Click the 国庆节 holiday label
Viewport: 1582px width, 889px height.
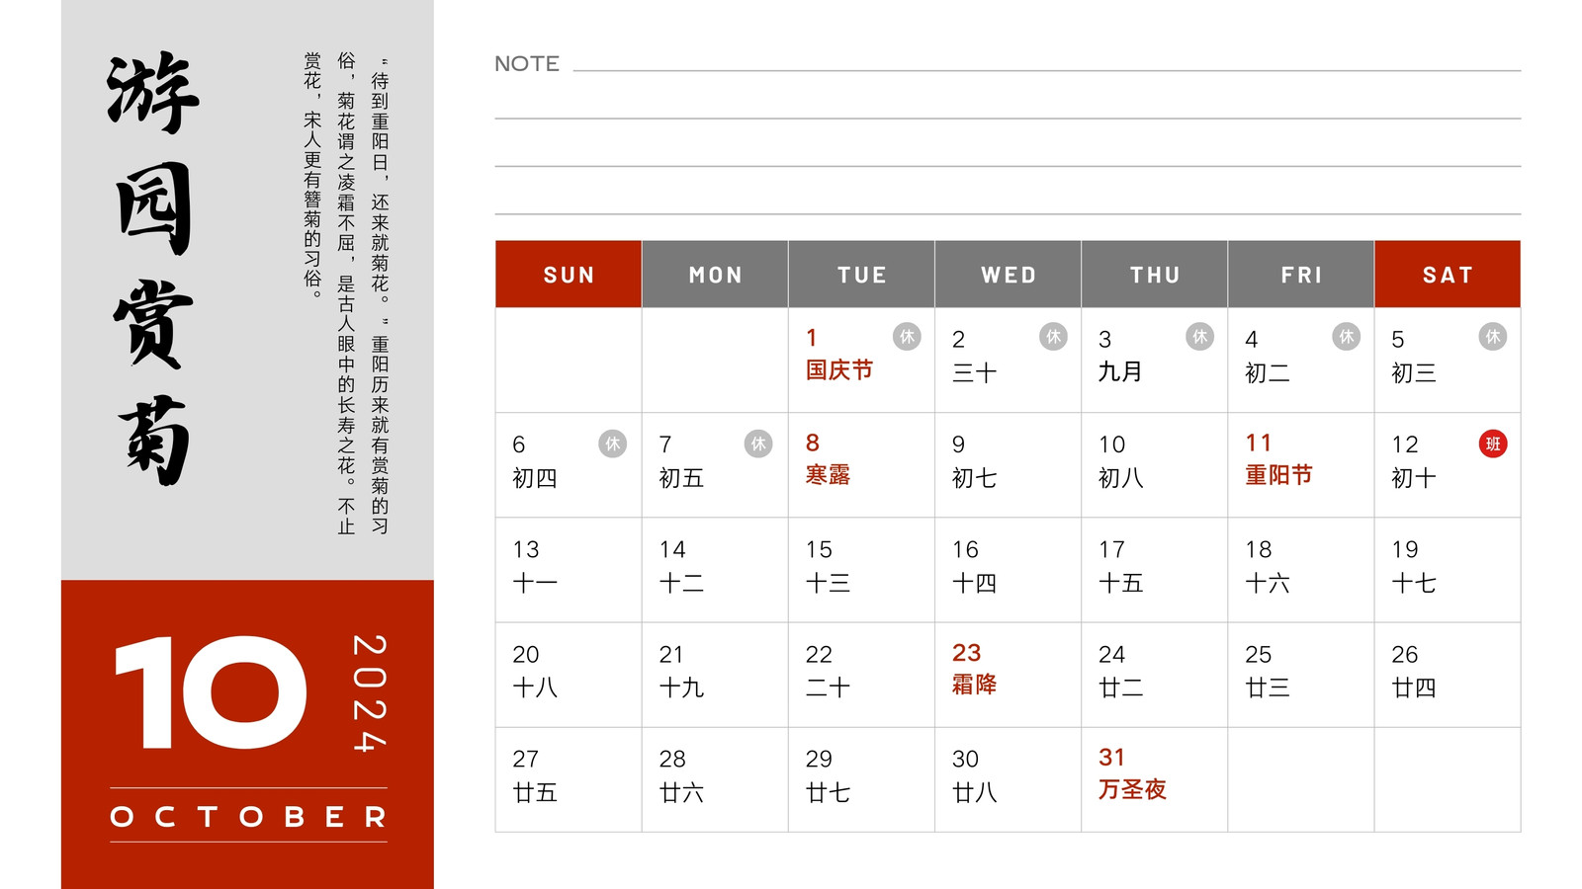click(x=839, y=370)
